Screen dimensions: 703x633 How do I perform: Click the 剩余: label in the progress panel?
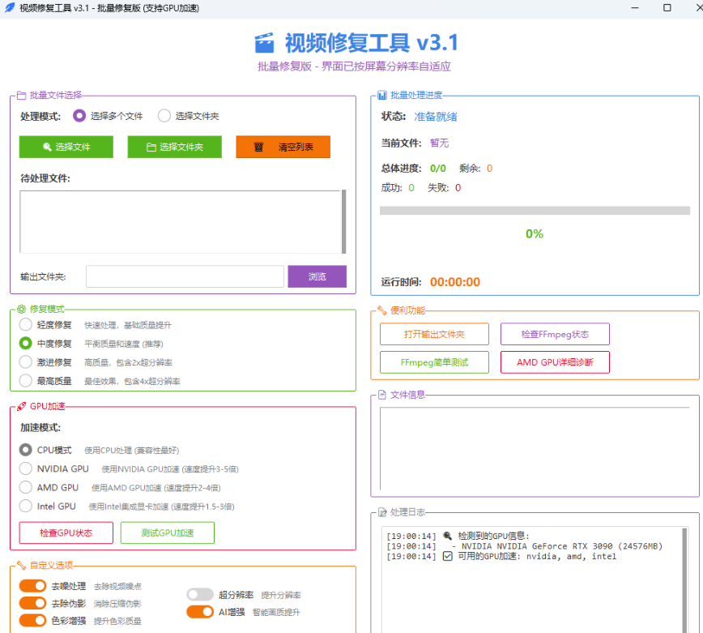[x=470, y=169]
